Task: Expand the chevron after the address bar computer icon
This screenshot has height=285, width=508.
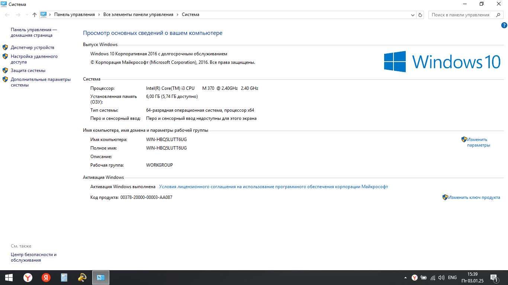Action: [50, 15]
